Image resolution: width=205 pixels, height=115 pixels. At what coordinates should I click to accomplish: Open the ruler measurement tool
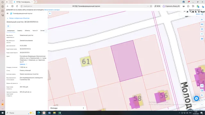click(x=202, y=24)
